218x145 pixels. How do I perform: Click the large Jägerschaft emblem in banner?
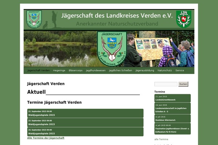(x=112, y=49)
